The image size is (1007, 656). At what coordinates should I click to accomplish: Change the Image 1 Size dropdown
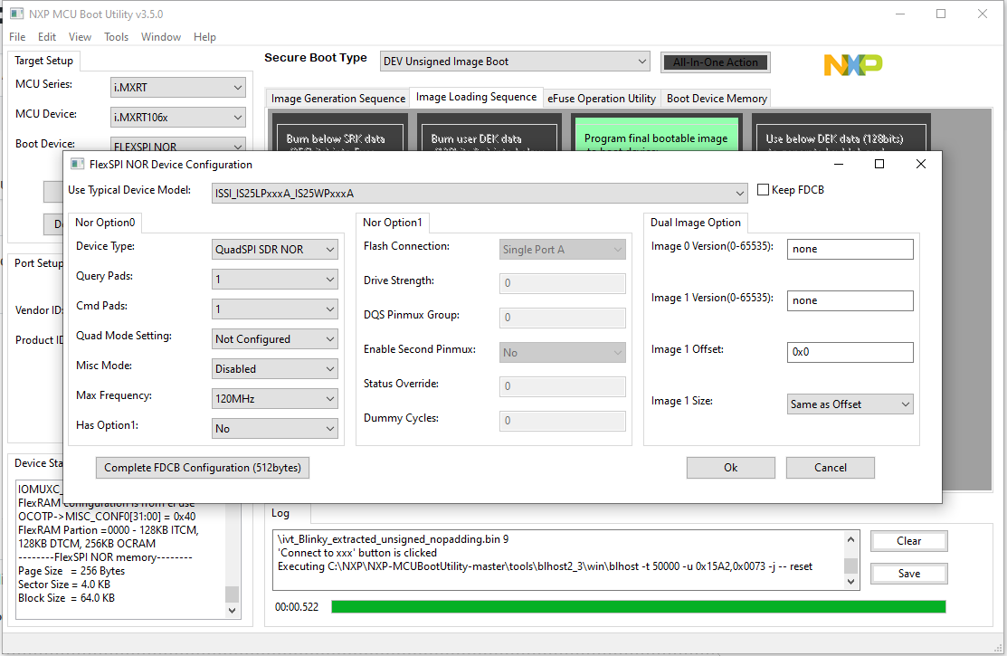pyautogui.click(x=849, y=404)
